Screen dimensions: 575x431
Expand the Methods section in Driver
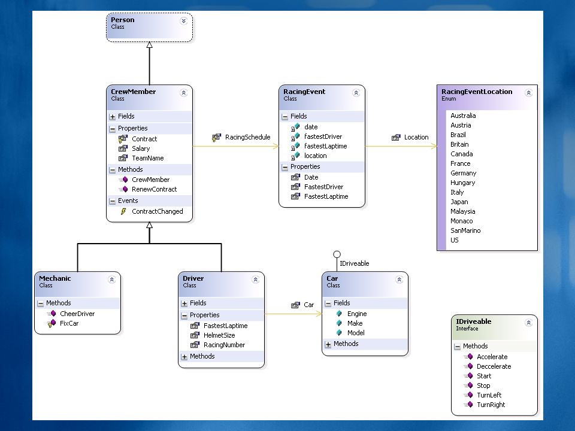tap(184, 357)
